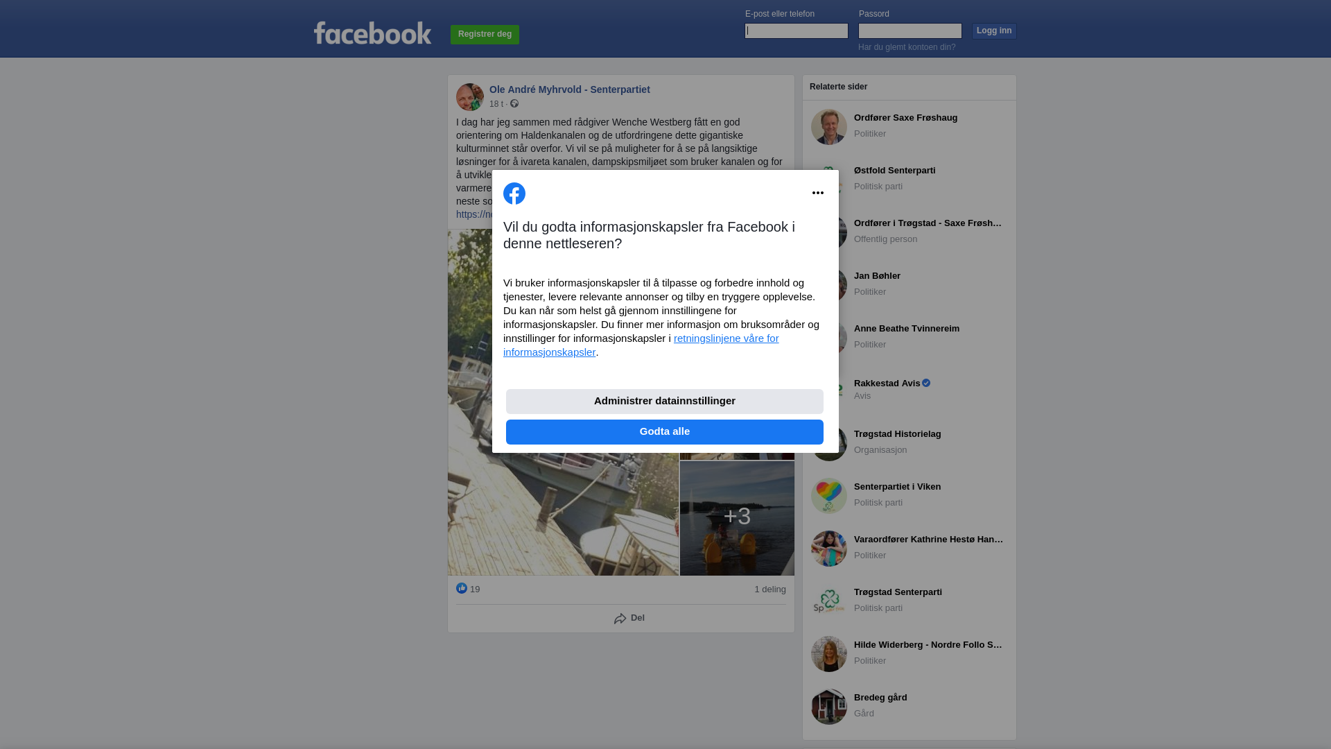Open the three-dot menu in cookie dialog
Screen dimensions: 1331x749
[x=818, y=193]
